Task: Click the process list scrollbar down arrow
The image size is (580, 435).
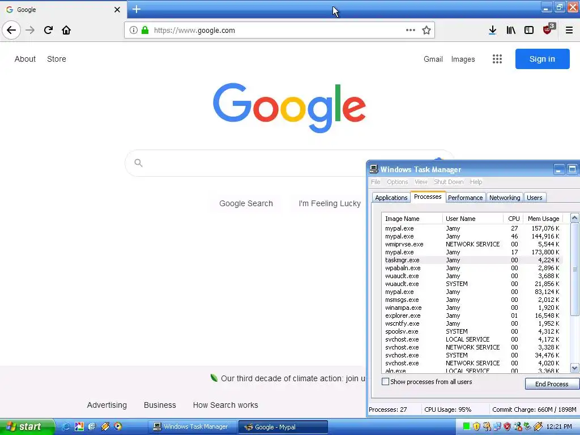Action: coord(574,368)
